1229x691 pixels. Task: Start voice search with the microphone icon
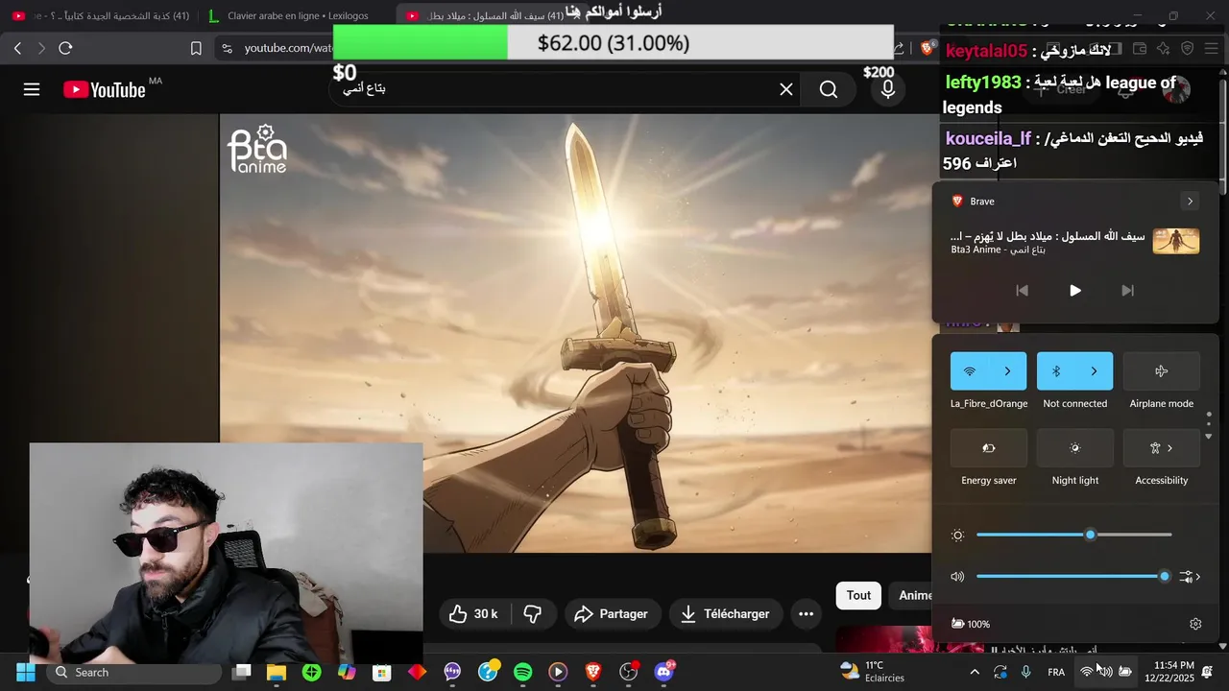[x=888, y=89]
